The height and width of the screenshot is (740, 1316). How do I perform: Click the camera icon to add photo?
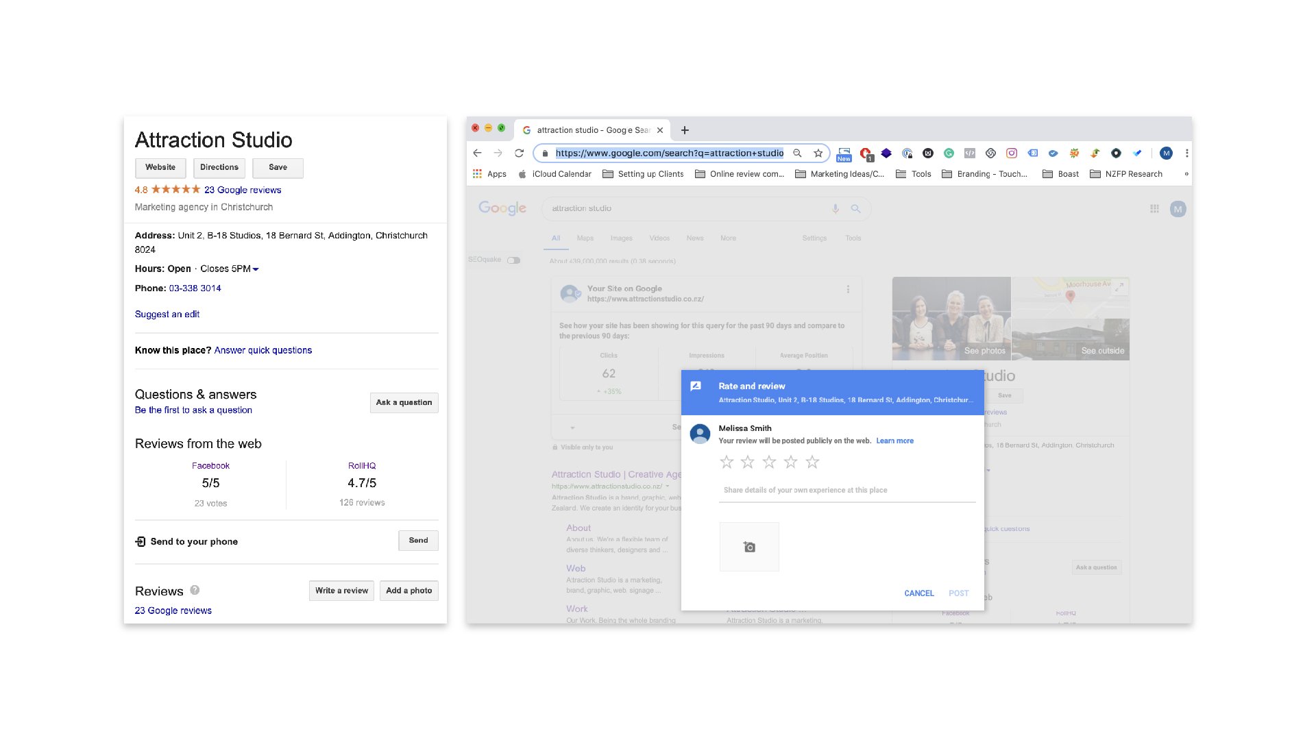[x=749, y=547]
